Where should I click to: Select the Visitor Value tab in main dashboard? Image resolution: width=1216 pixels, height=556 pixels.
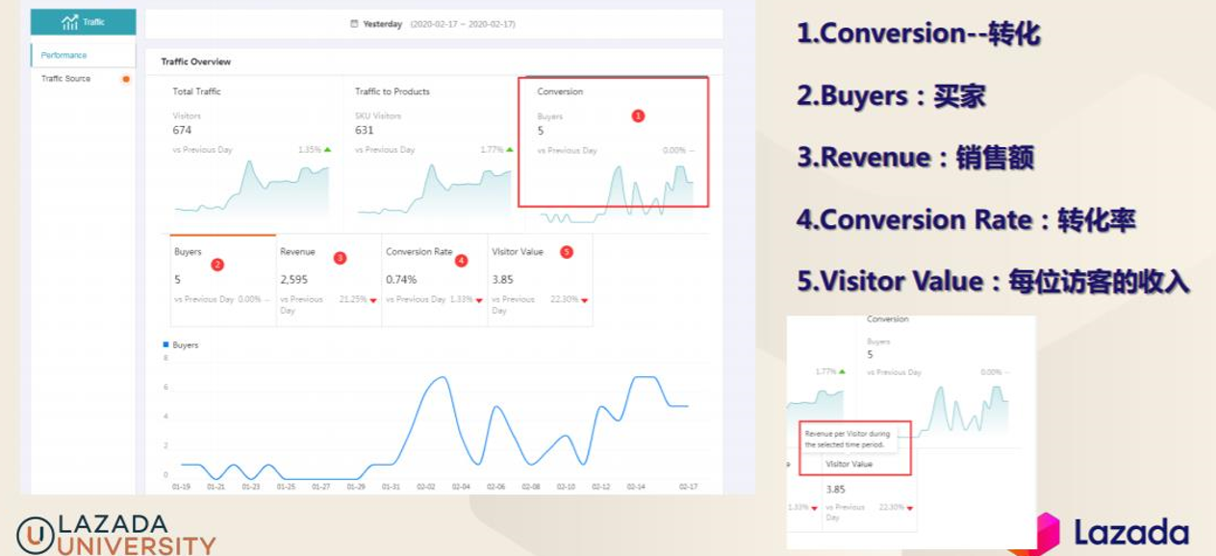pos(540,281)
